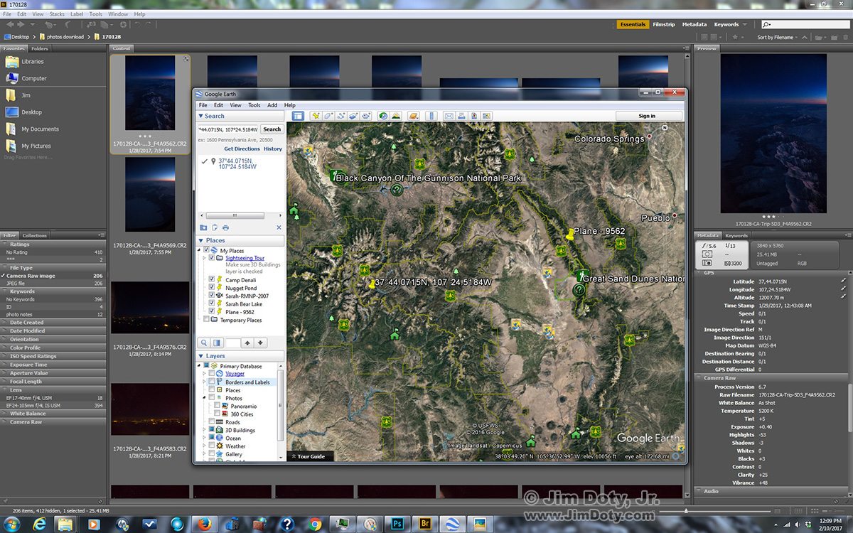Screen dimensions: 853x533
Task: Save image icon in Google Earth toolbar
Action: pyautogui.click(x=474, y=116)
